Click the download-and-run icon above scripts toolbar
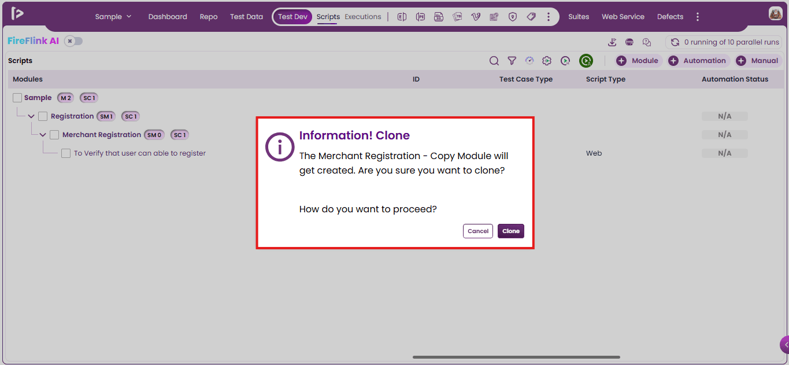This screenshot has height=365, width=789. tap(613, 42)
